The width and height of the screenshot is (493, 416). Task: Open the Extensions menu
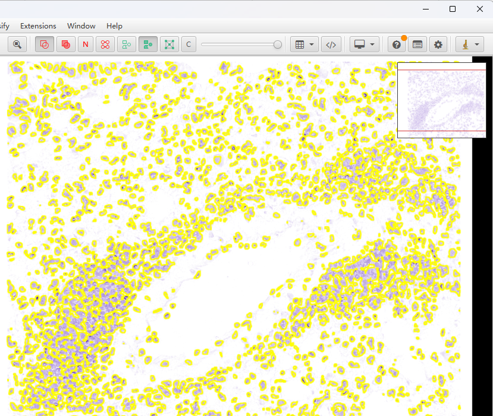click(x=38, y=26)
